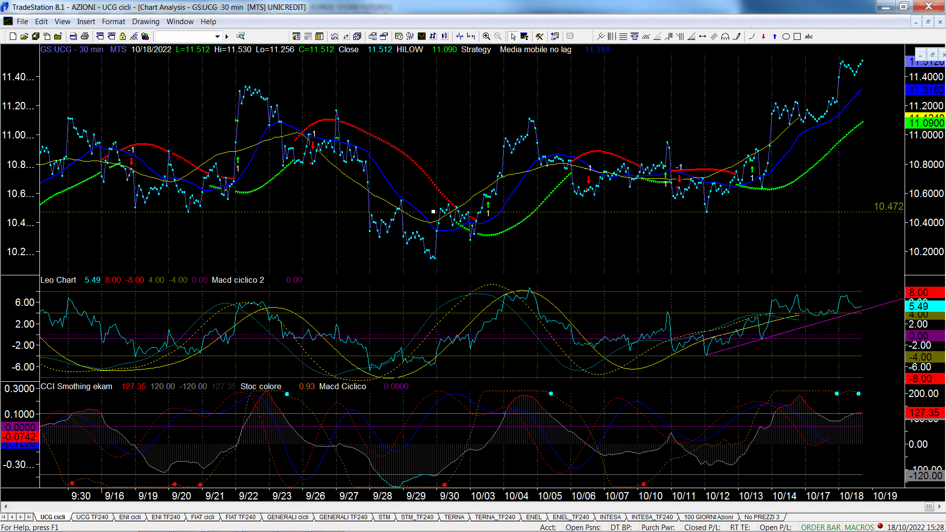
Task: Click the colored cubes icon
Action: coord(145,36)
